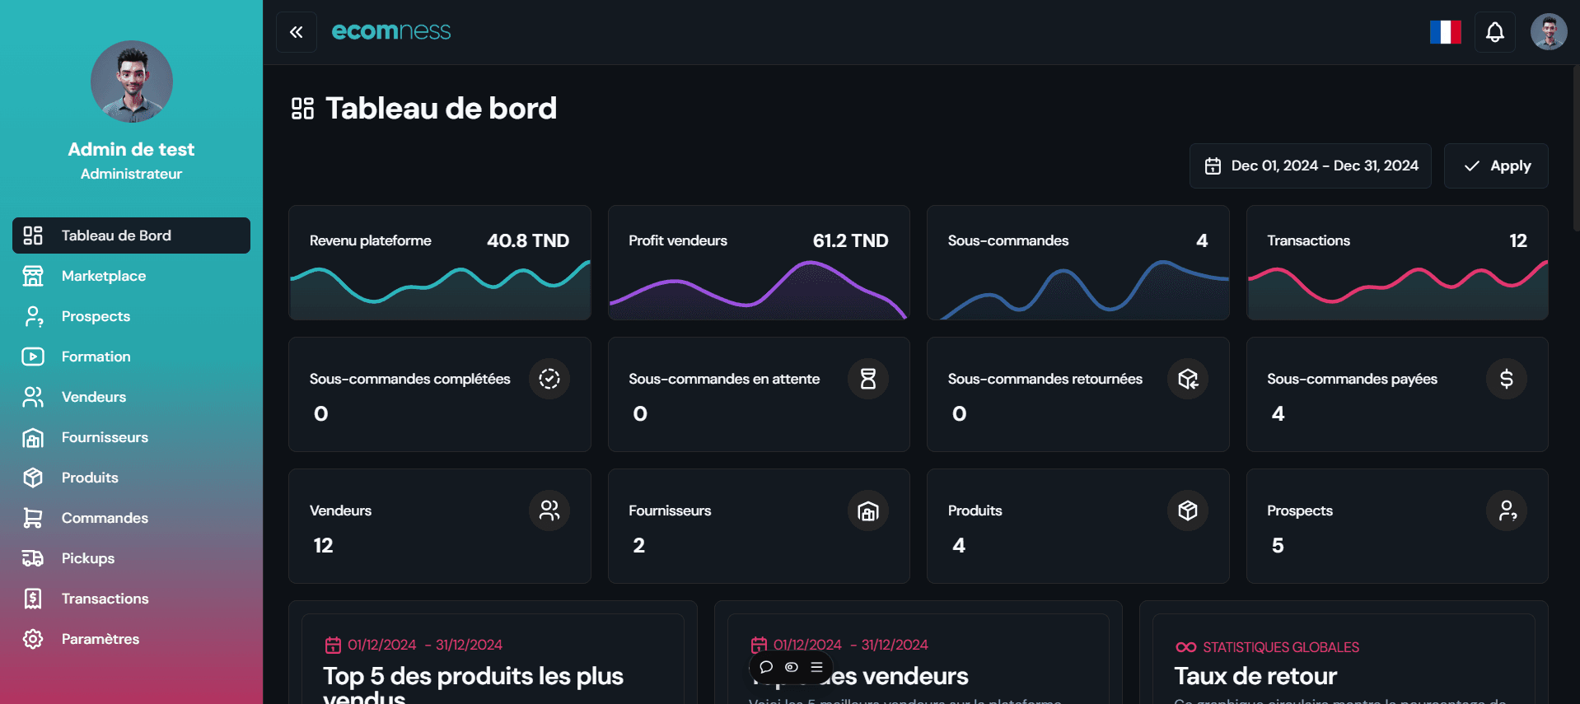Click the checkmark icon on Sous-commandes complétées

pos(549,379)
